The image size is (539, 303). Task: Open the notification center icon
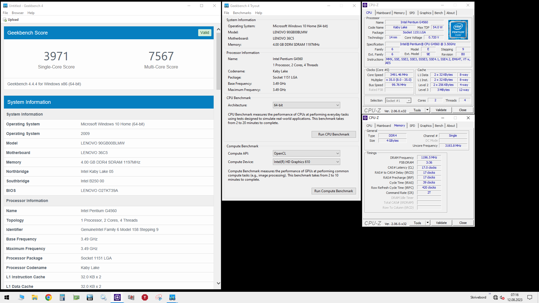(x=530, y=297)
